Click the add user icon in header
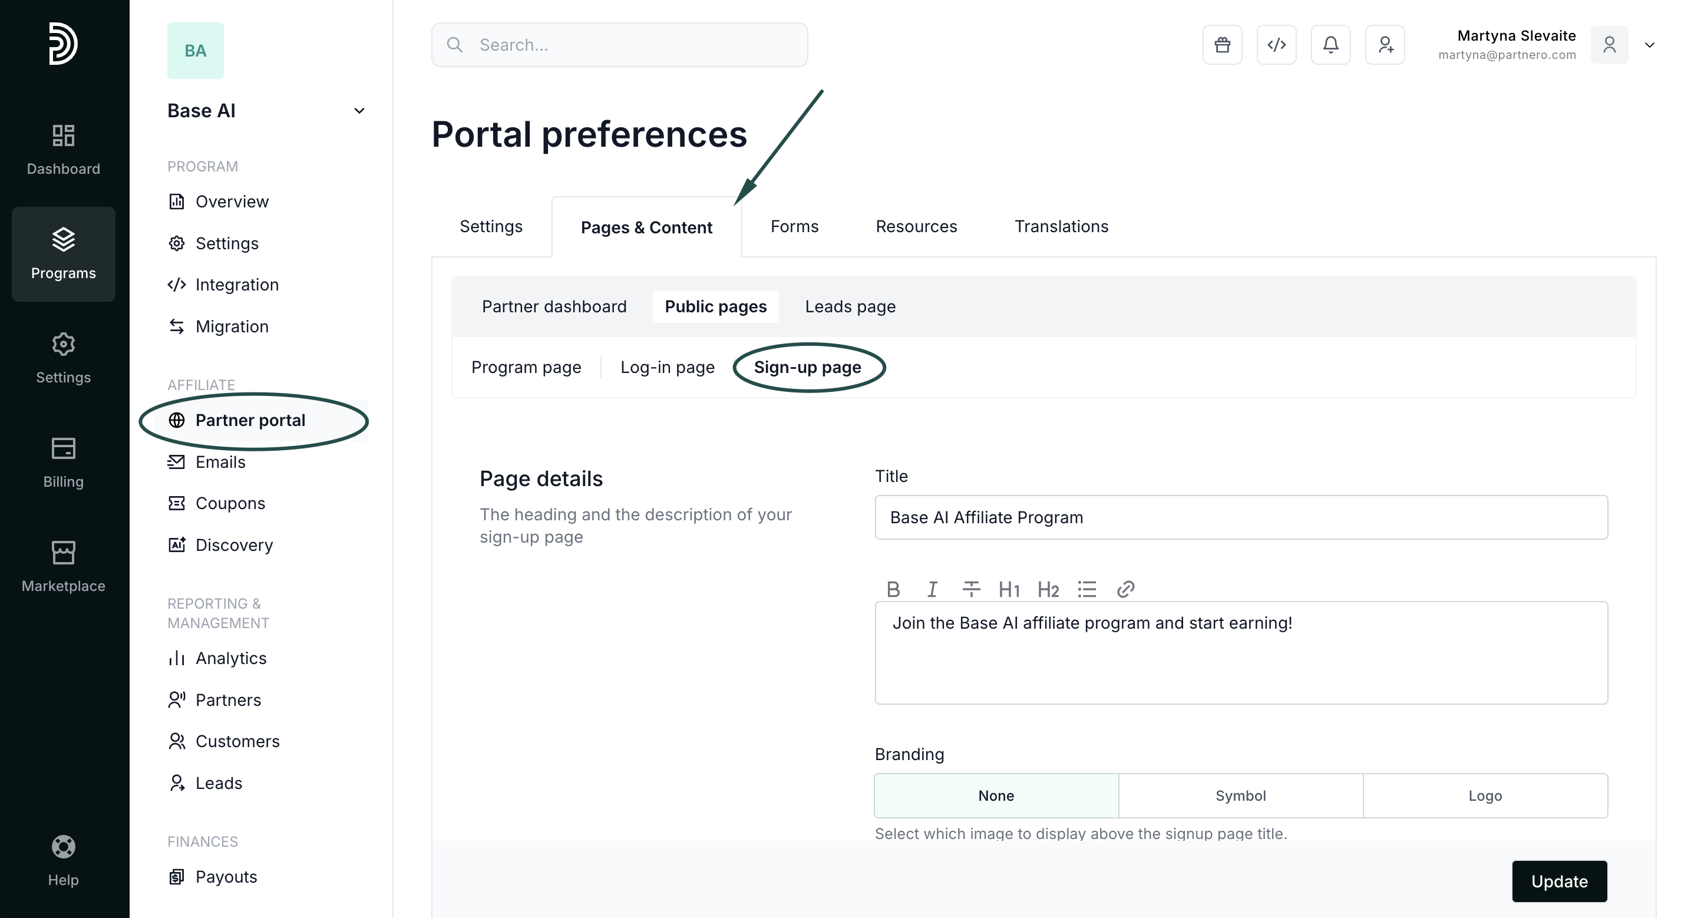The width and height of the screenshot is (1691, 918). tap(1385, 45)
